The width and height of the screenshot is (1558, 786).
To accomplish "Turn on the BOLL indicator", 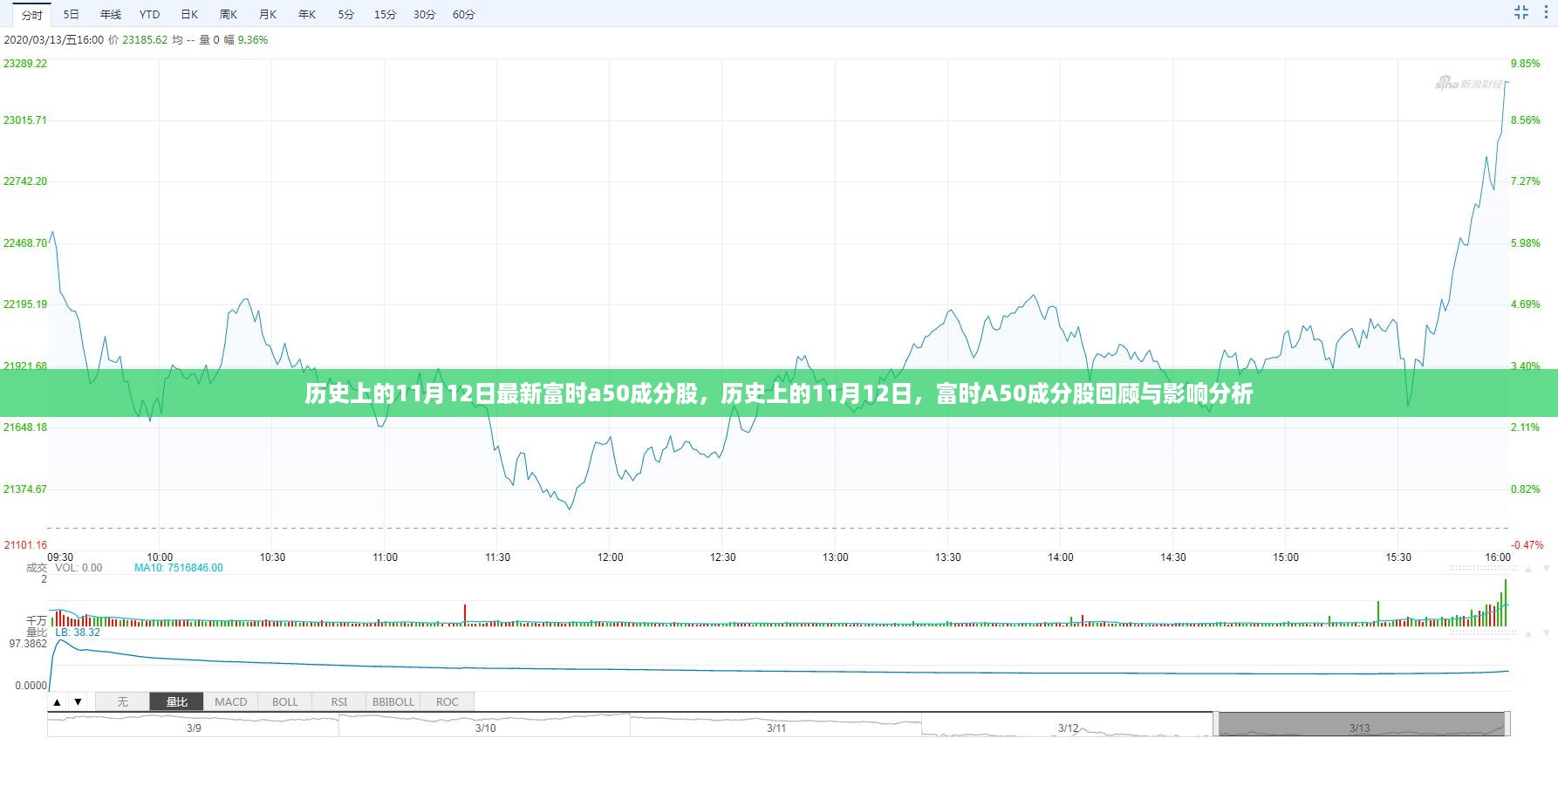I will [285, 701].
